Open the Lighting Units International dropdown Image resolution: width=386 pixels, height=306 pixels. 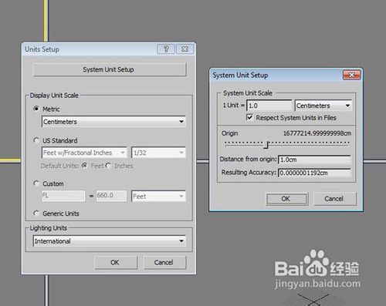(110, 241)
